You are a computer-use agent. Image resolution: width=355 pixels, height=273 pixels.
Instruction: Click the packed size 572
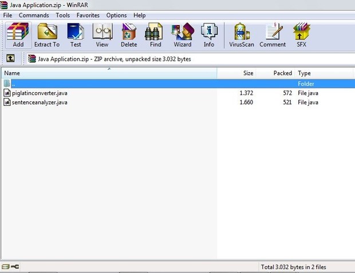(x=287, y=93)
